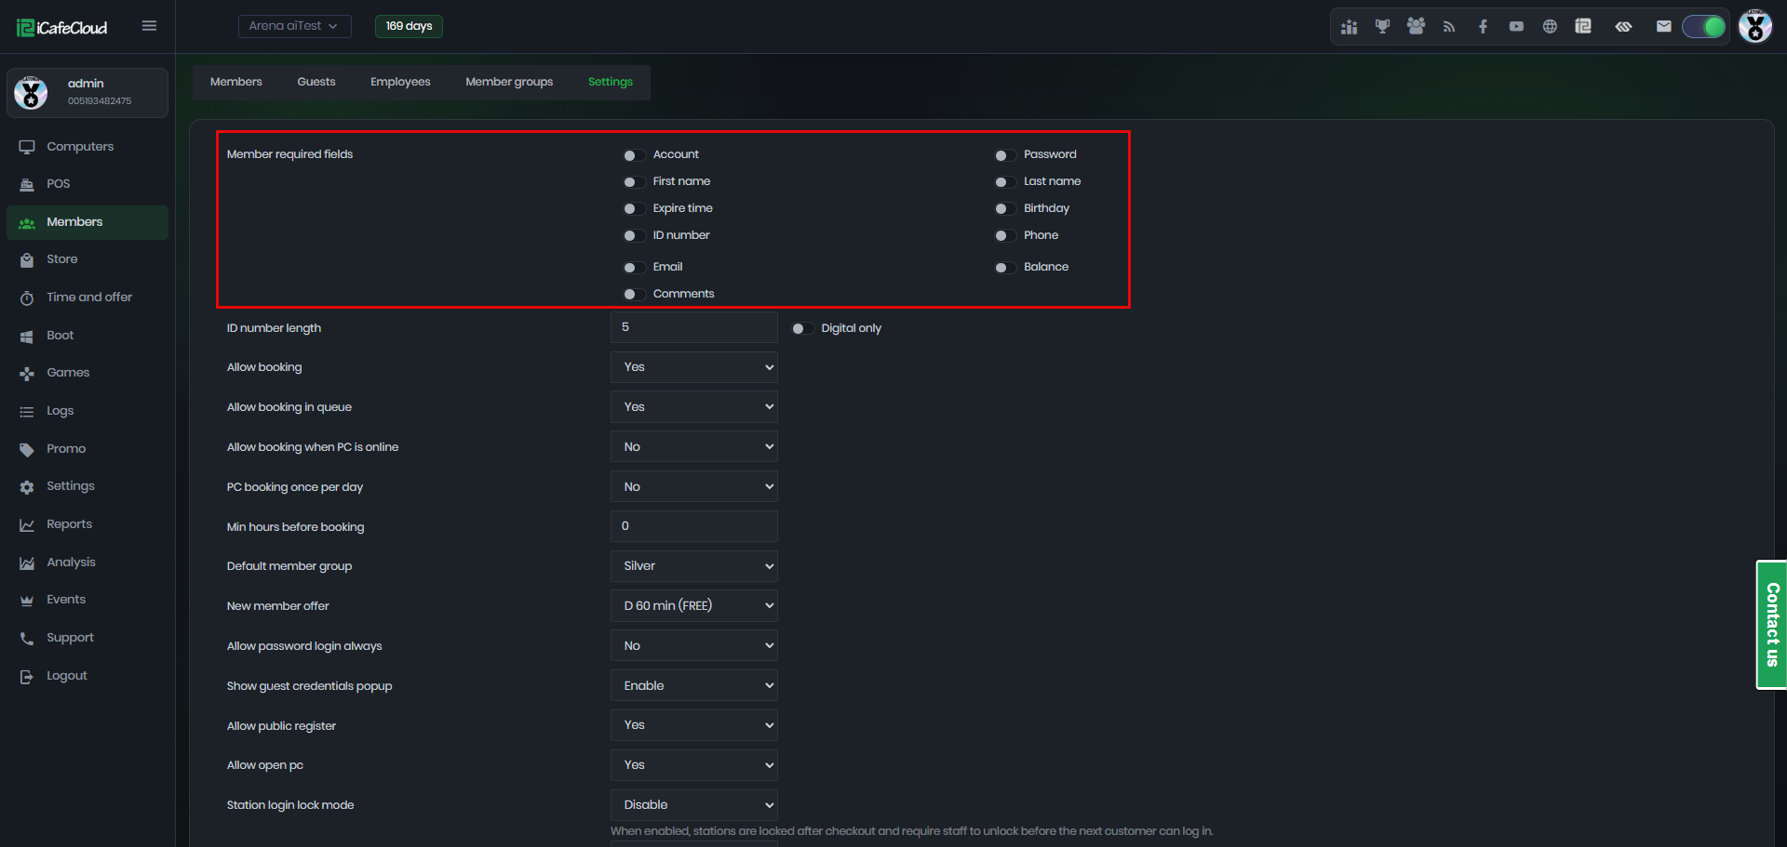Open the Allow open pc dropdown
1787x847 pixels.
click(x=694, y=765)
